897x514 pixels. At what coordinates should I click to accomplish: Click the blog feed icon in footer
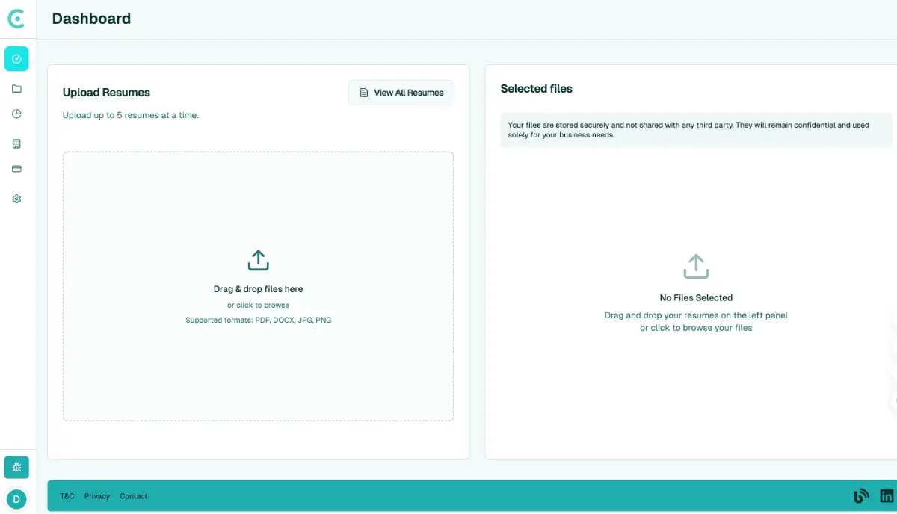[x=861, y=496]
